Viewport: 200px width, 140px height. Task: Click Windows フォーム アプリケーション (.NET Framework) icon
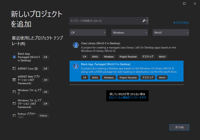pos(14,103)
